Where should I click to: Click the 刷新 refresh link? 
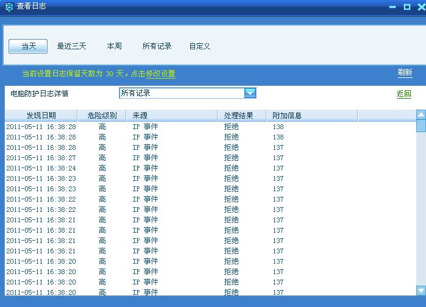pos(405,73)
